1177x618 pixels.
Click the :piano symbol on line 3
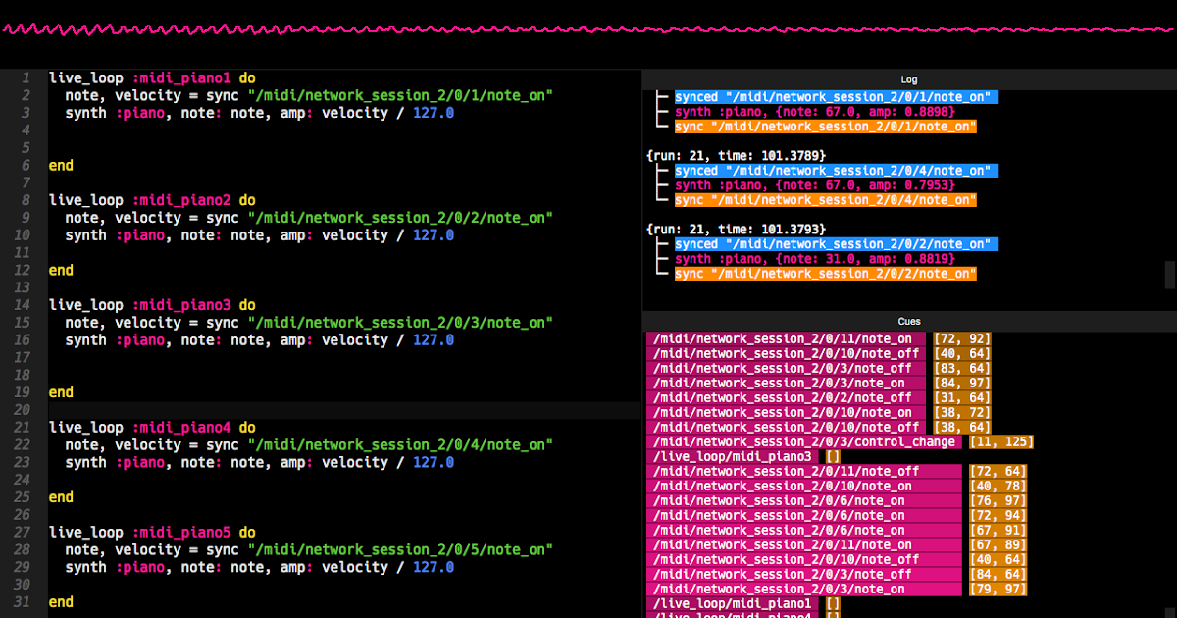(x=139, y=112)
